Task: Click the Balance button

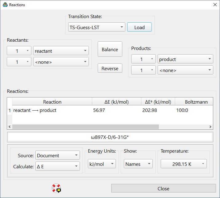Action: tap(110, 49)
